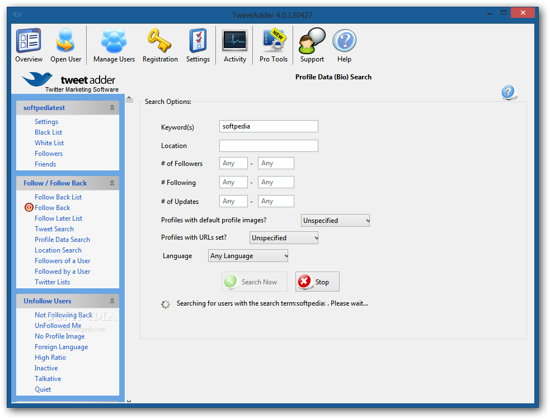The image size is (550, 419).
Task: Minimize the TweetAdder window
Action: coord(490,13)
